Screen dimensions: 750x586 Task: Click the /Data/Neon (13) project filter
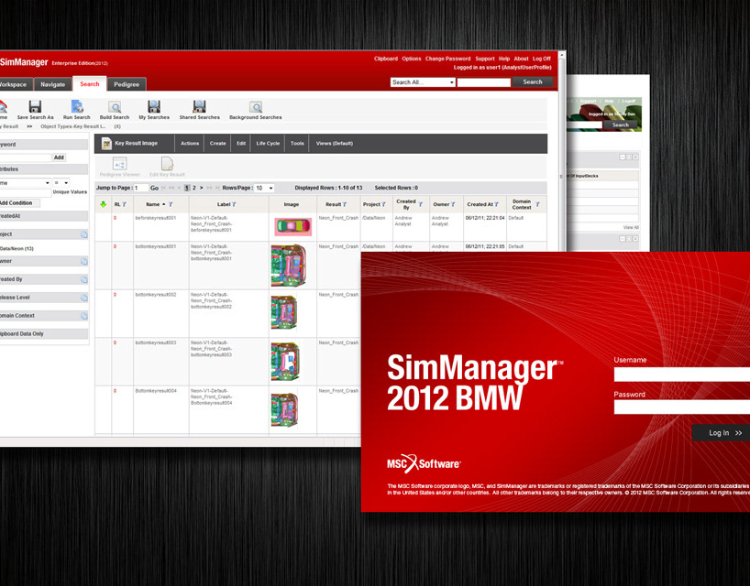(17, 249)
